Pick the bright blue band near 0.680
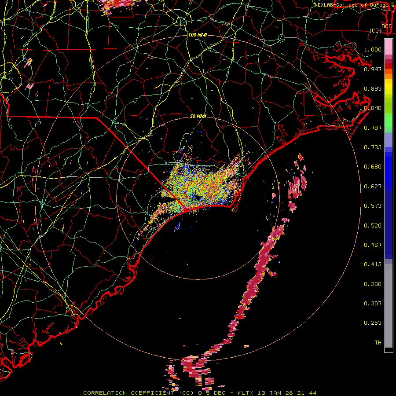 389,169
